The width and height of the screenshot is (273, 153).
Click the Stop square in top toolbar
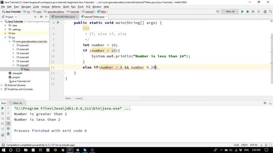(258, 11)
